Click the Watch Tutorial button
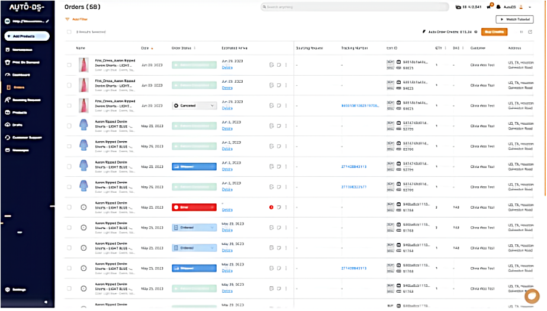 click(x=514, y=20)
